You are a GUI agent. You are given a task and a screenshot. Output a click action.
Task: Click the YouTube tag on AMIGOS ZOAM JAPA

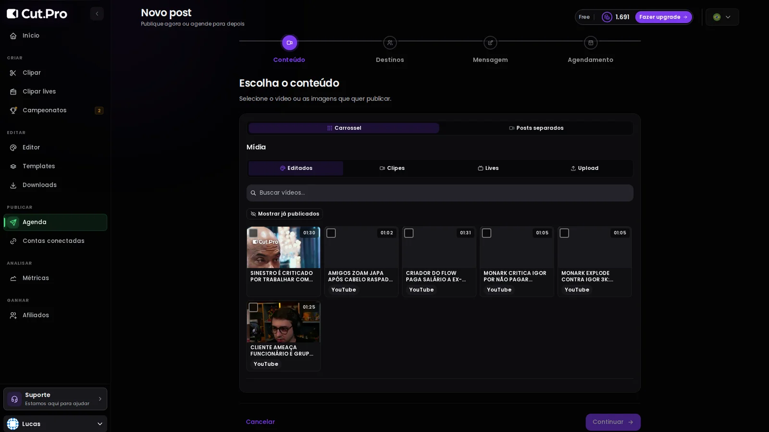point(344,290)
